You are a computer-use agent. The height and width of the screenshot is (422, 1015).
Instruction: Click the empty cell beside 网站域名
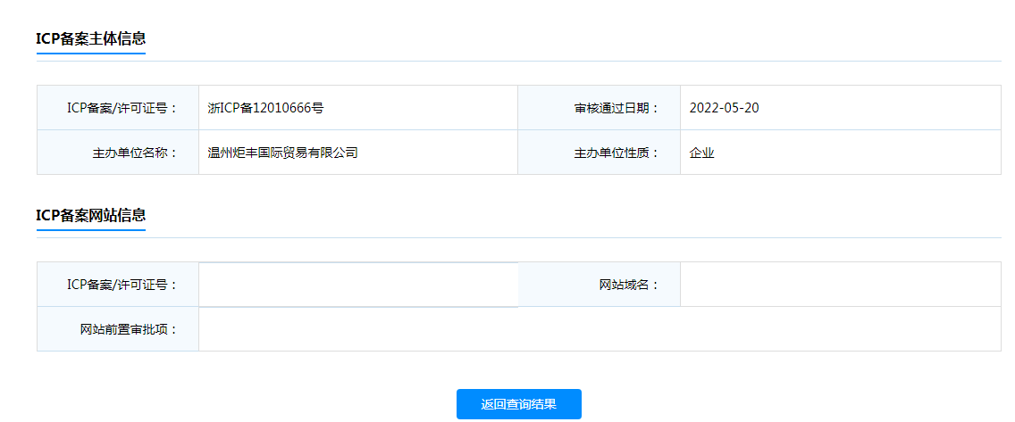coord(840,285)
